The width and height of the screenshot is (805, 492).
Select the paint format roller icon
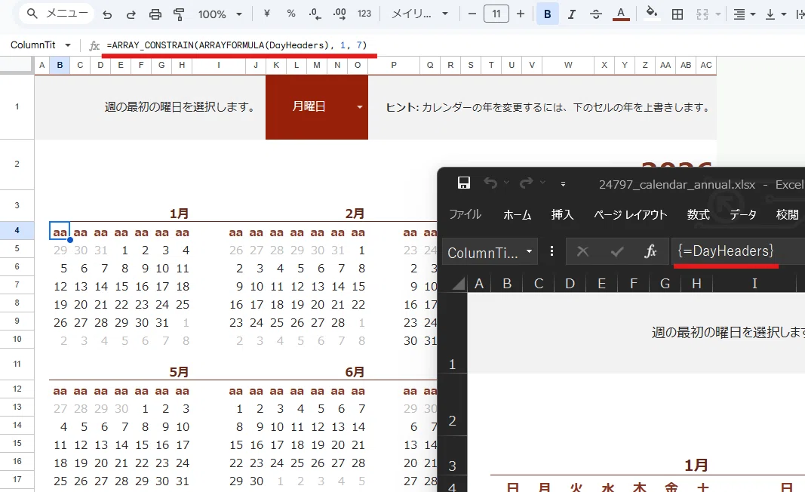click(x=179, y=14)
